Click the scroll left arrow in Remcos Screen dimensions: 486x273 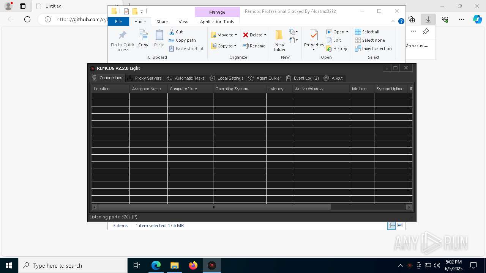(95, 207)
